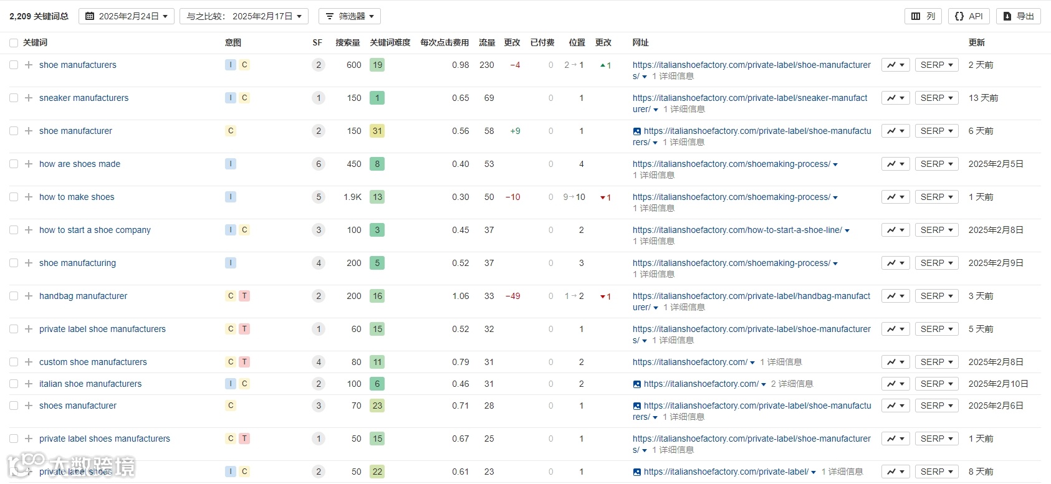Image resolution: width=1051 pixels, height=484 pixels.
Task: Open the 筛选器 filter dropdown
Action: 350,16
